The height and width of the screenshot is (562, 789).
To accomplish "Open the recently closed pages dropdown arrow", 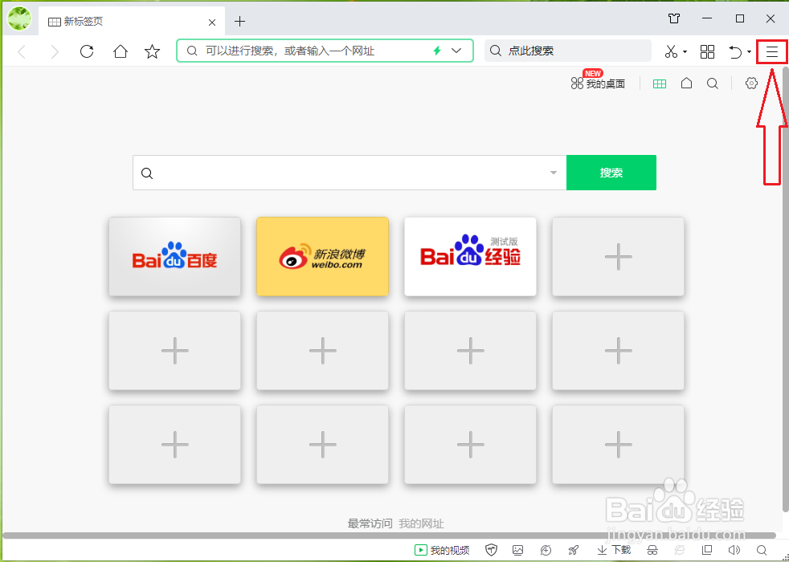I will (x=747, y=51).
